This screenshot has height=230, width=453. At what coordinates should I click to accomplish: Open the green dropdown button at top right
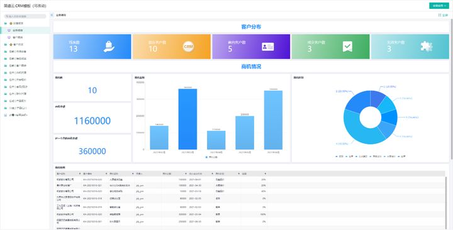(x=439, y=6)
